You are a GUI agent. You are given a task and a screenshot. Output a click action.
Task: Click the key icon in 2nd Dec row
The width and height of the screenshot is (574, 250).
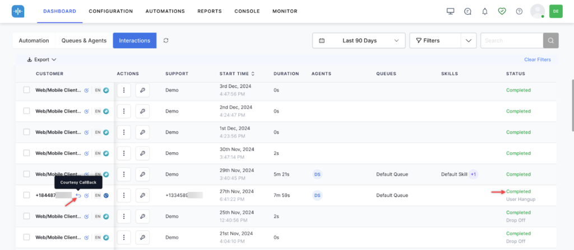pos(142,111)
